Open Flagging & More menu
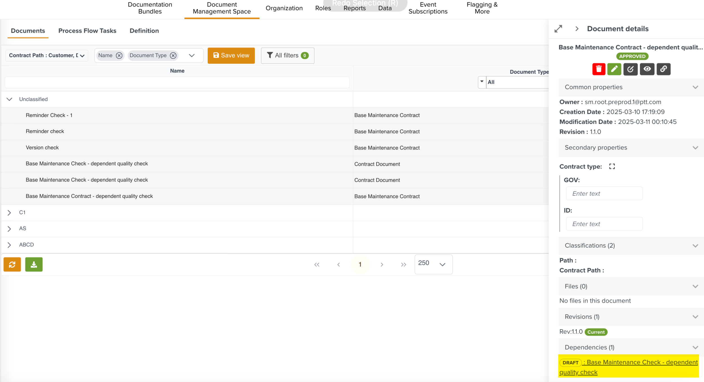This screenshot has height=382, width=704. pos(482,8)
